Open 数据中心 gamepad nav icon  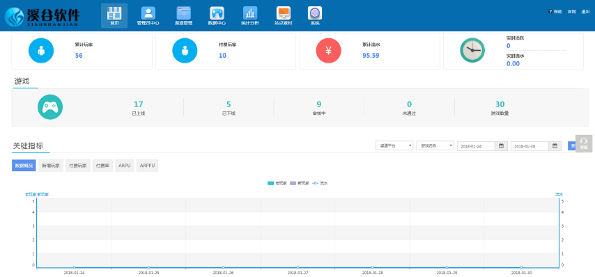[x=217, y=15]
